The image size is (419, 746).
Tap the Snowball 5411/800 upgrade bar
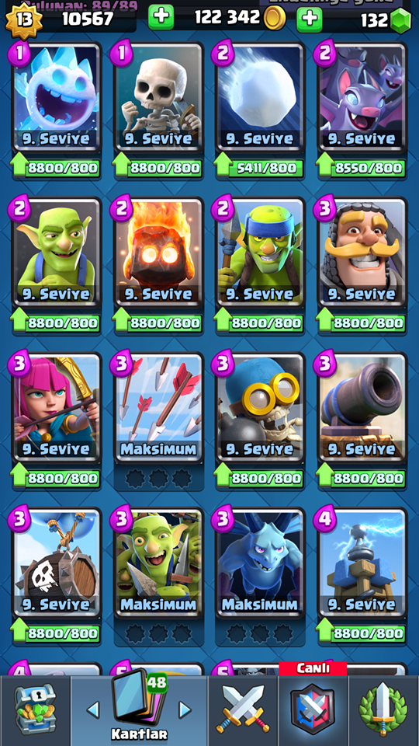pos(260,168)
